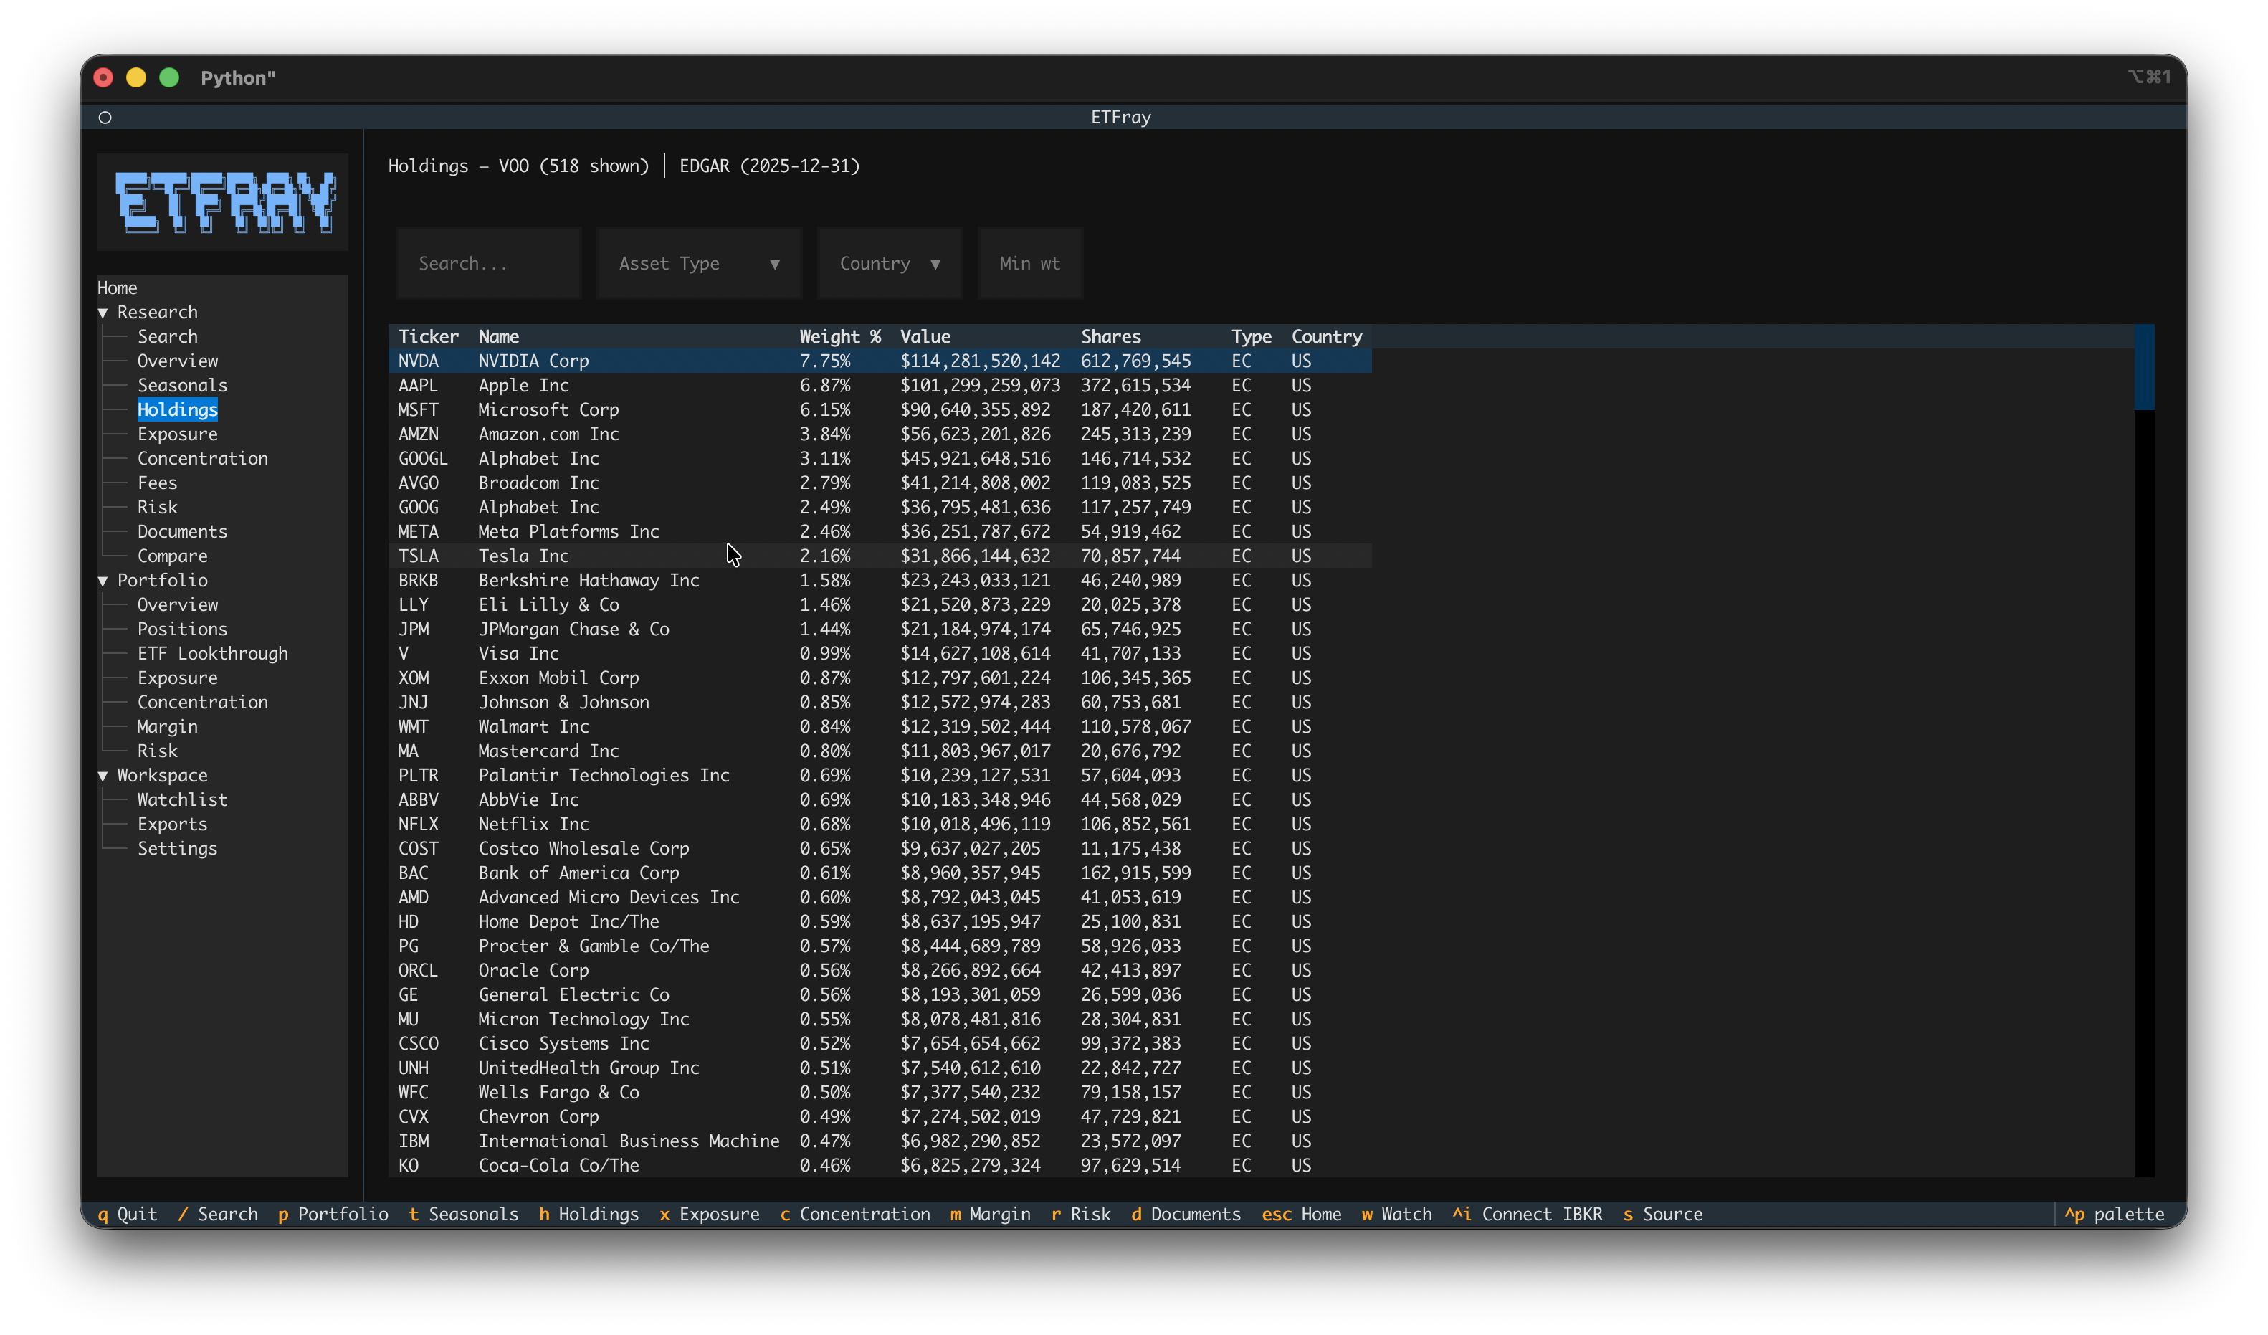Click p Portfolio in the footer
2268x1335 pixels.
coord(333,1215)
